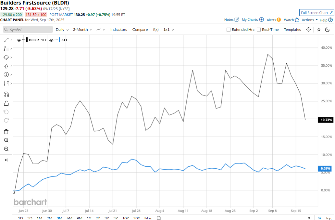Select the 6M time range
335x220 pixels.
click(x=69, y=218)
